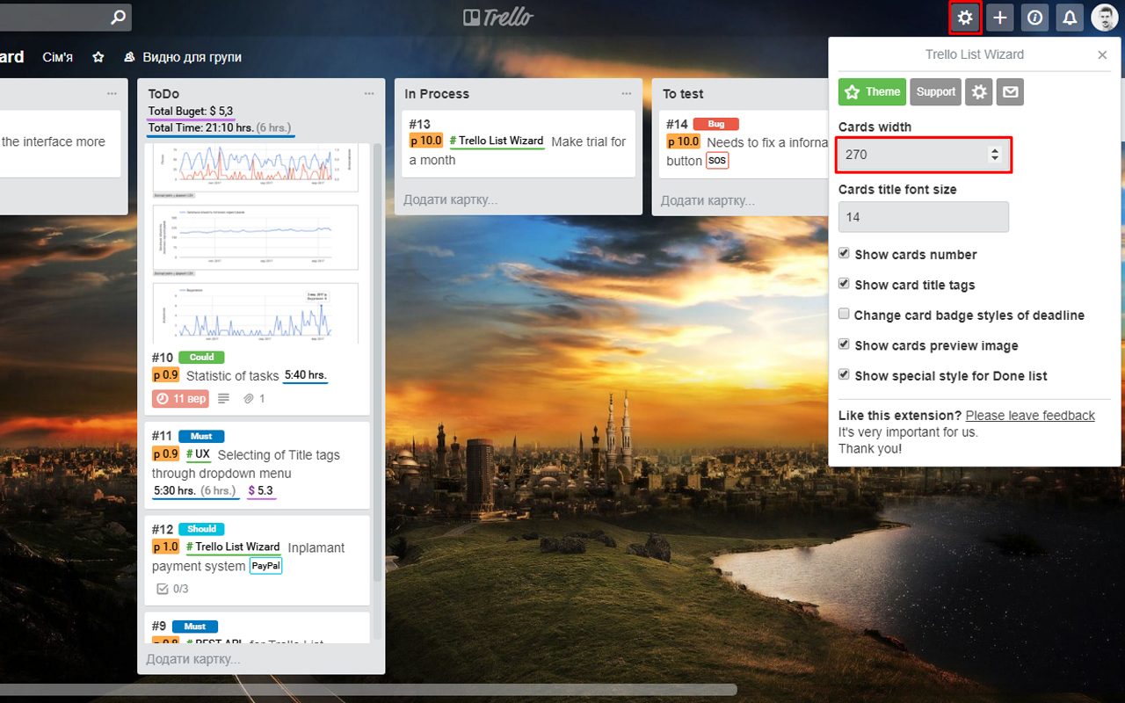Add a card in the To test list
Image resolution: width=1125 pixels, height=703 pixels.
(708, 200)
